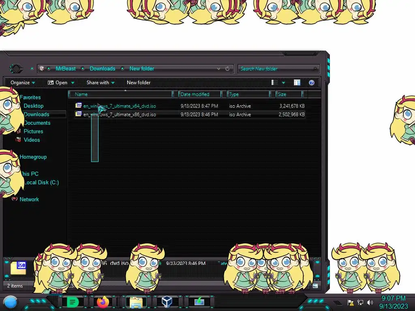Toggle the preview pane
Screen dimensions: 415x311
click(x=297, y=83)
